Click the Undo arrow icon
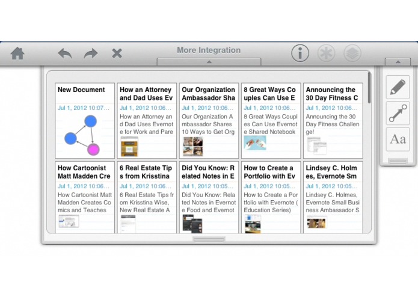The height and width of the screenshot is (297, 418). (x=65, y=54)
